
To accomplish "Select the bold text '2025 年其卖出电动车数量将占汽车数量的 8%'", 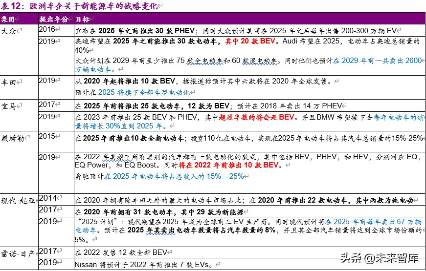I will tap(202, 230).
